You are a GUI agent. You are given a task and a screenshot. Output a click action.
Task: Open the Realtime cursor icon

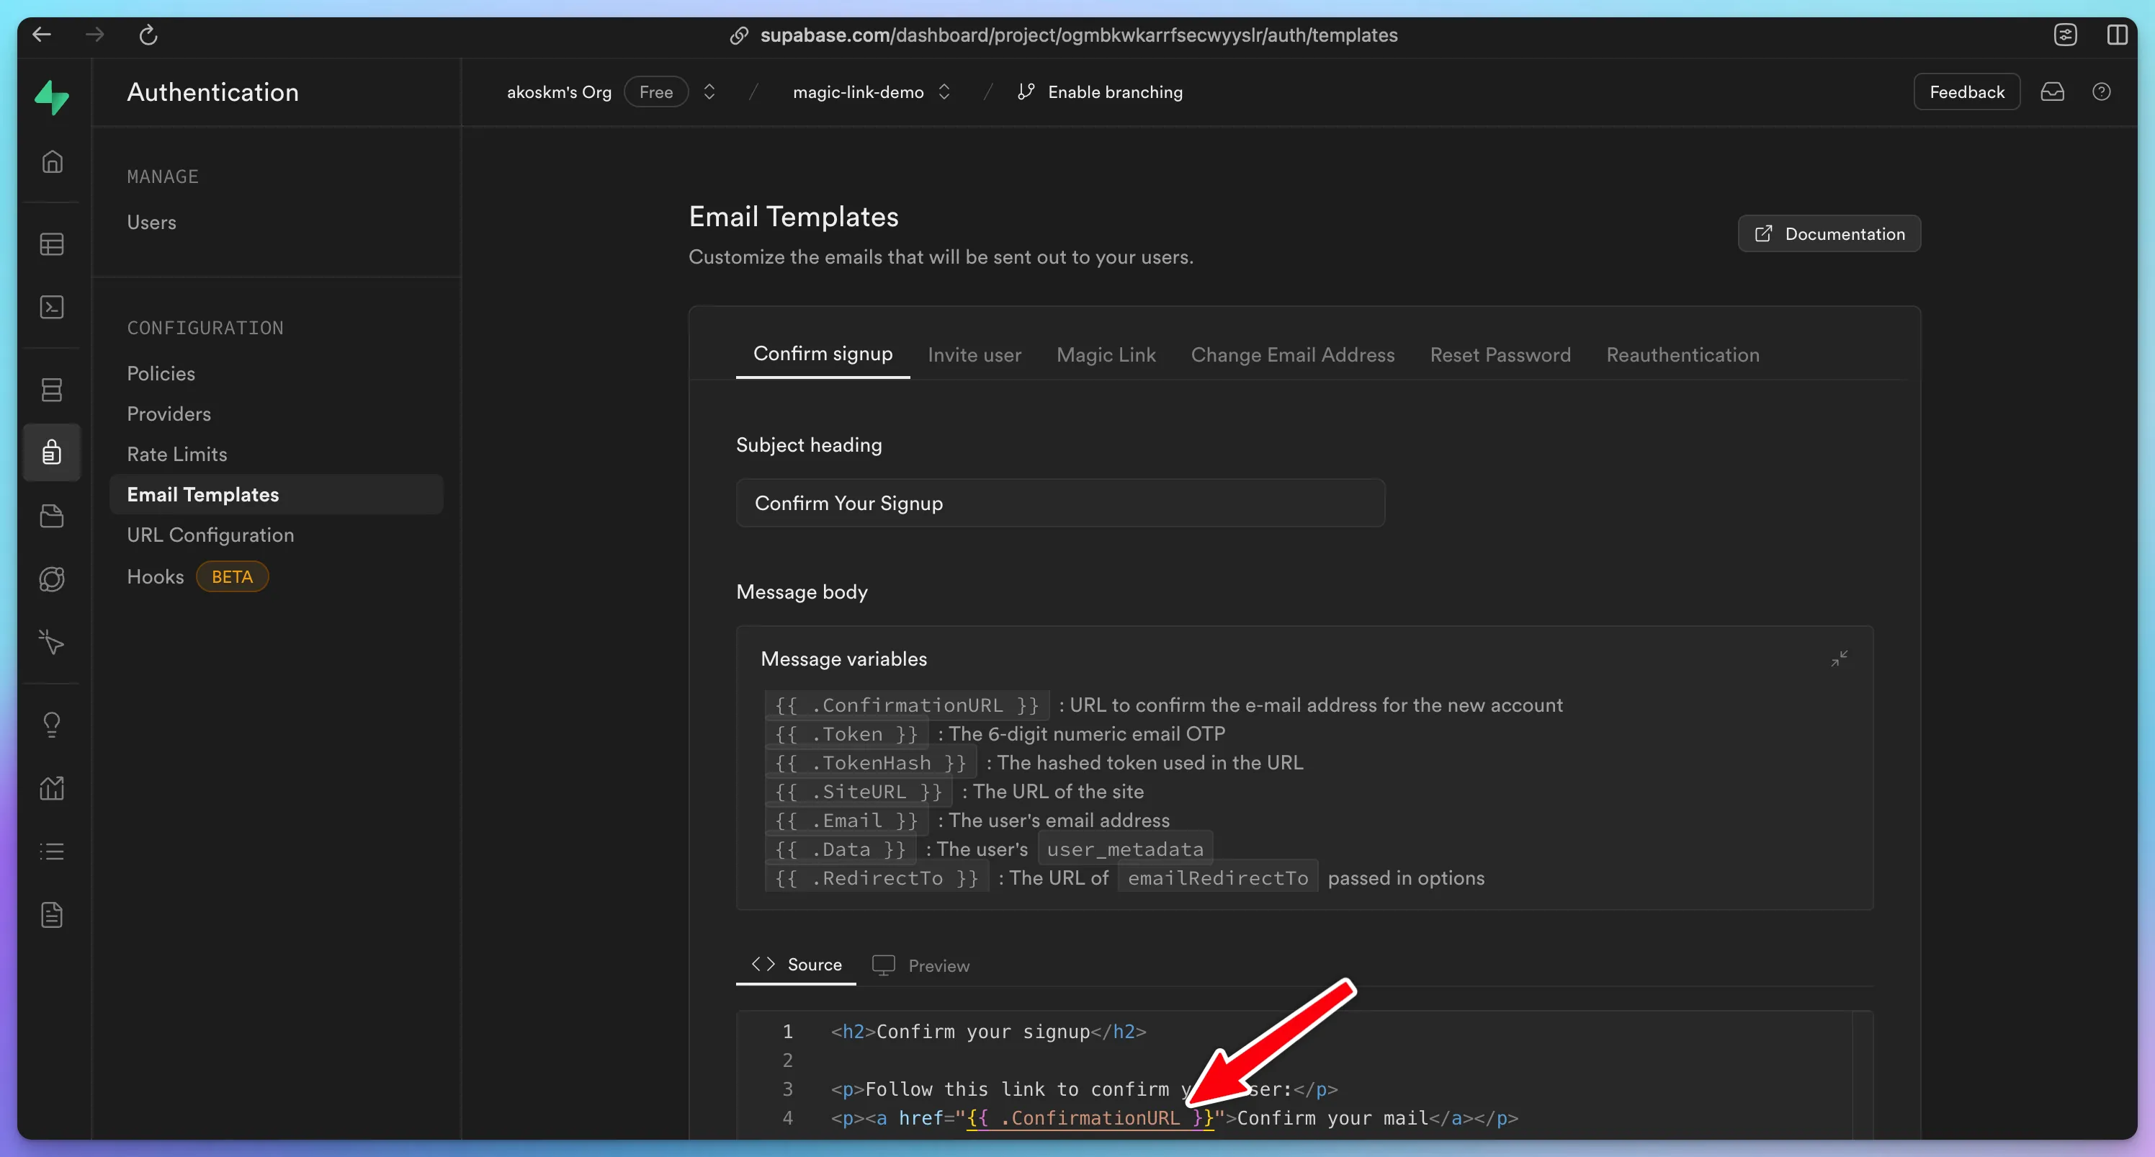click(x=52, y=642)
